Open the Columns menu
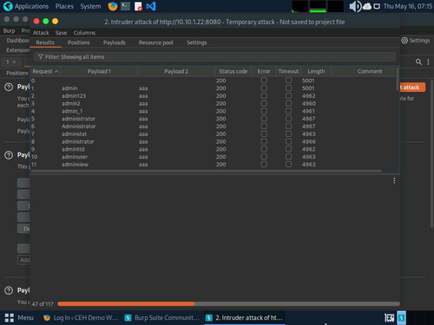 84,33
